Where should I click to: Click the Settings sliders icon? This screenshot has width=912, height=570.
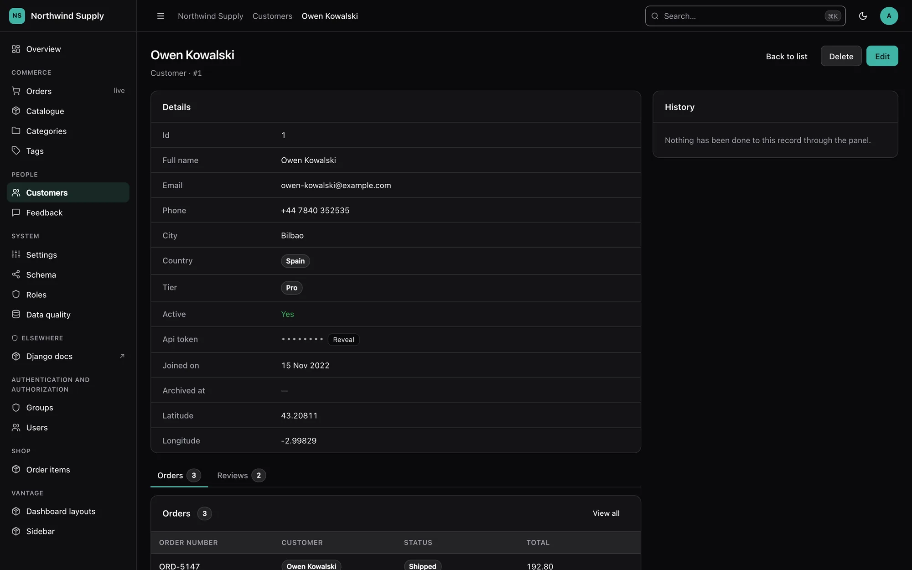(16, 254)
